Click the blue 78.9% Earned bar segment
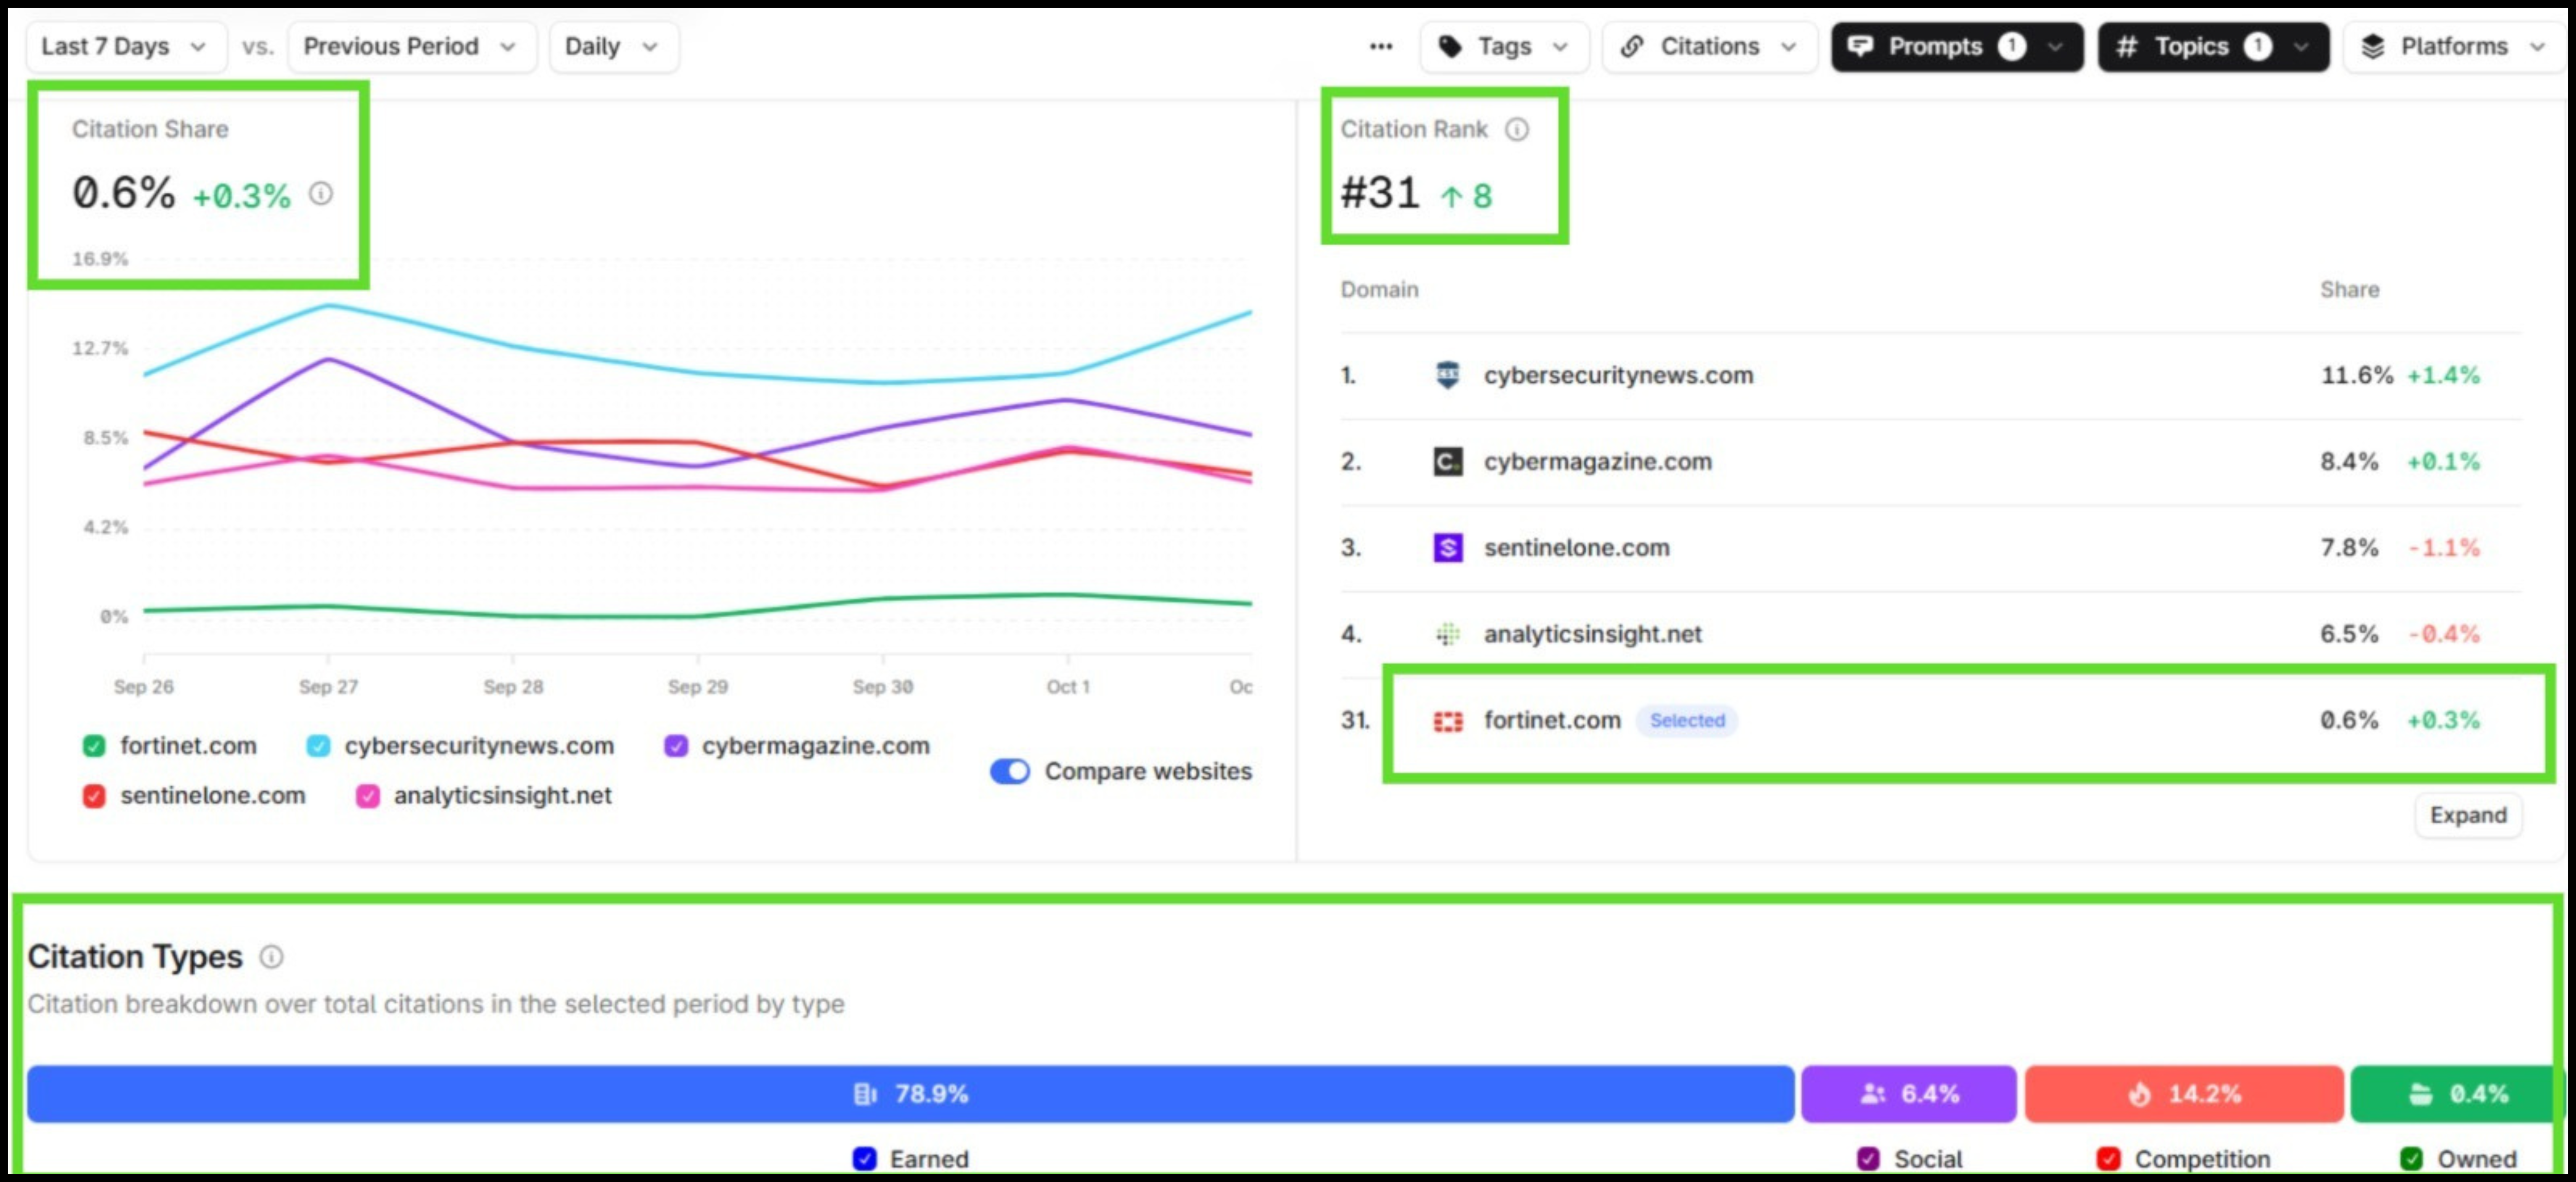Viewport: 2576px width, 1182px height. [x=909, y=1093]
